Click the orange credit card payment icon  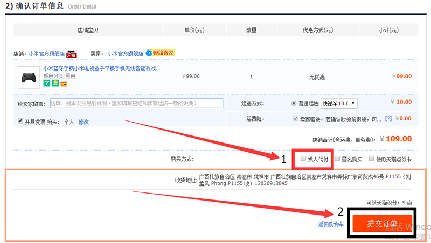[64, 84]
